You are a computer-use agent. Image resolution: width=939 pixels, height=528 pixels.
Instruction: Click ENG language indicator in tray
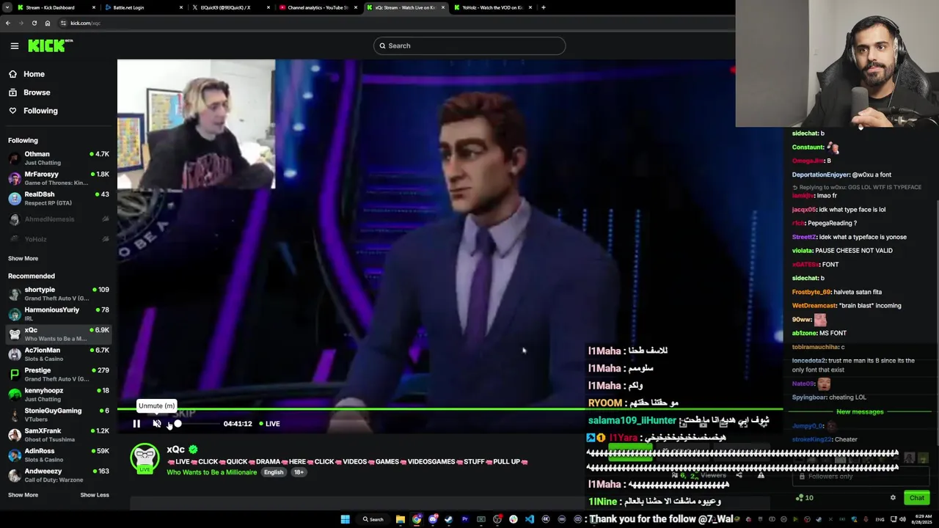tap(880, 519)
